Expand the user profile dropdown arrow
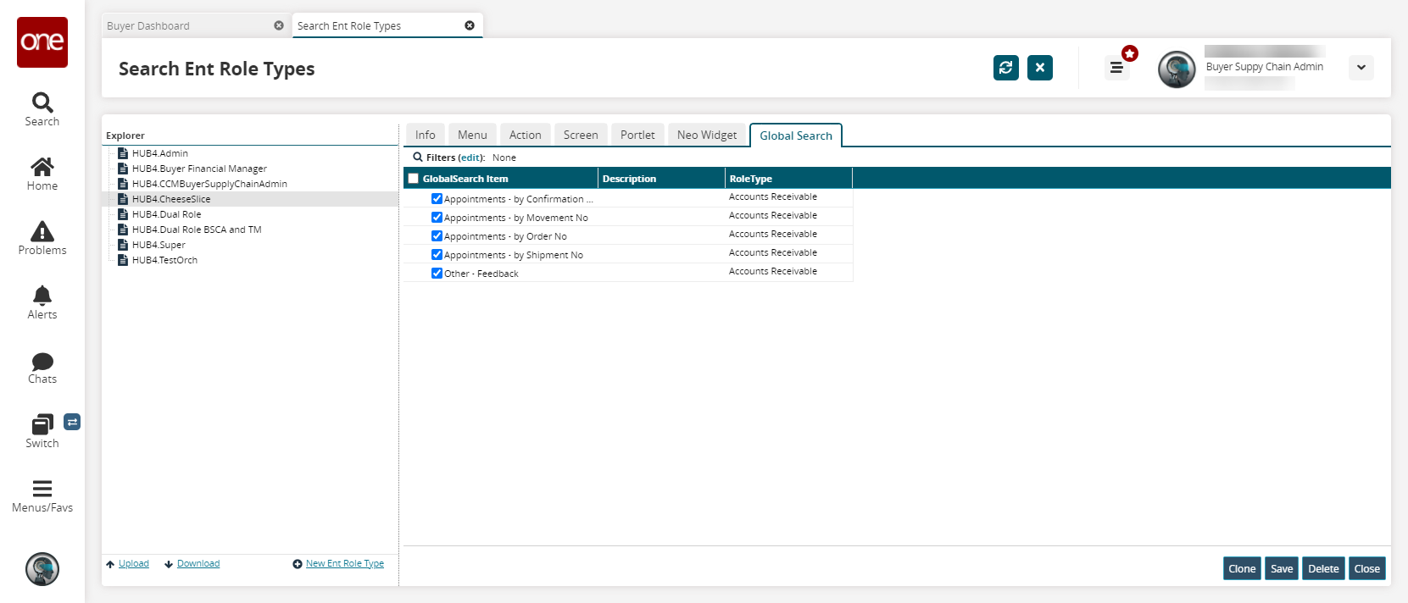 click(1361, 68)
